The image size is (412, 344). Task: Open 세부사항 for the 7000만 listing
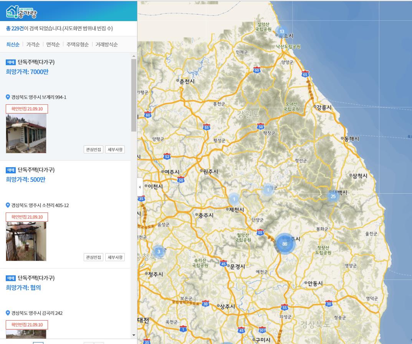pos(115,150)
